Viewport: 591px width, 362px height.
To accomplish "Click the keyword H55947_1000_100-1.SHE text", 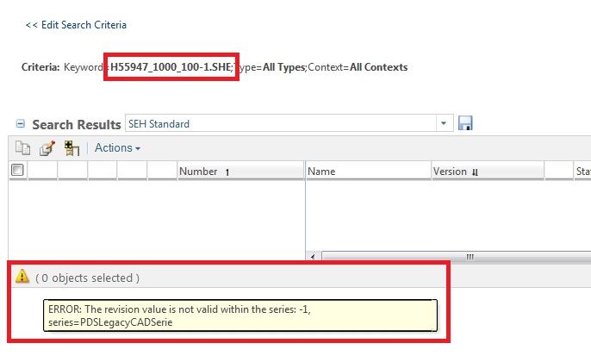I will (171, 67).
